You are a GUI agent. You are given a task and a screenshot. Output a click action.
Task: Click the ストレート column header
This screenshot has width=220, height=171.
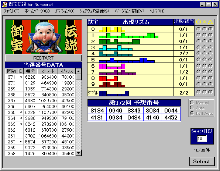click(x=48, y=71)
